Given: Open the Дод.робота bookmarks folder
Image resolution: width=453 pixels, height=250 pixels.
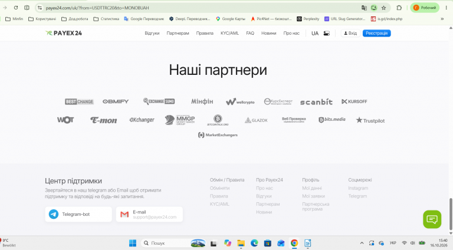Looking at the screenshot, I should click(74, 19).
